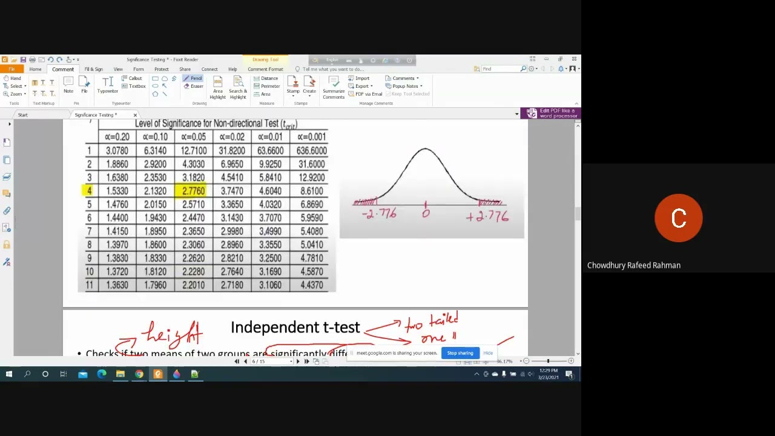Open the attachments panel paperclip icon

point(7,211)
